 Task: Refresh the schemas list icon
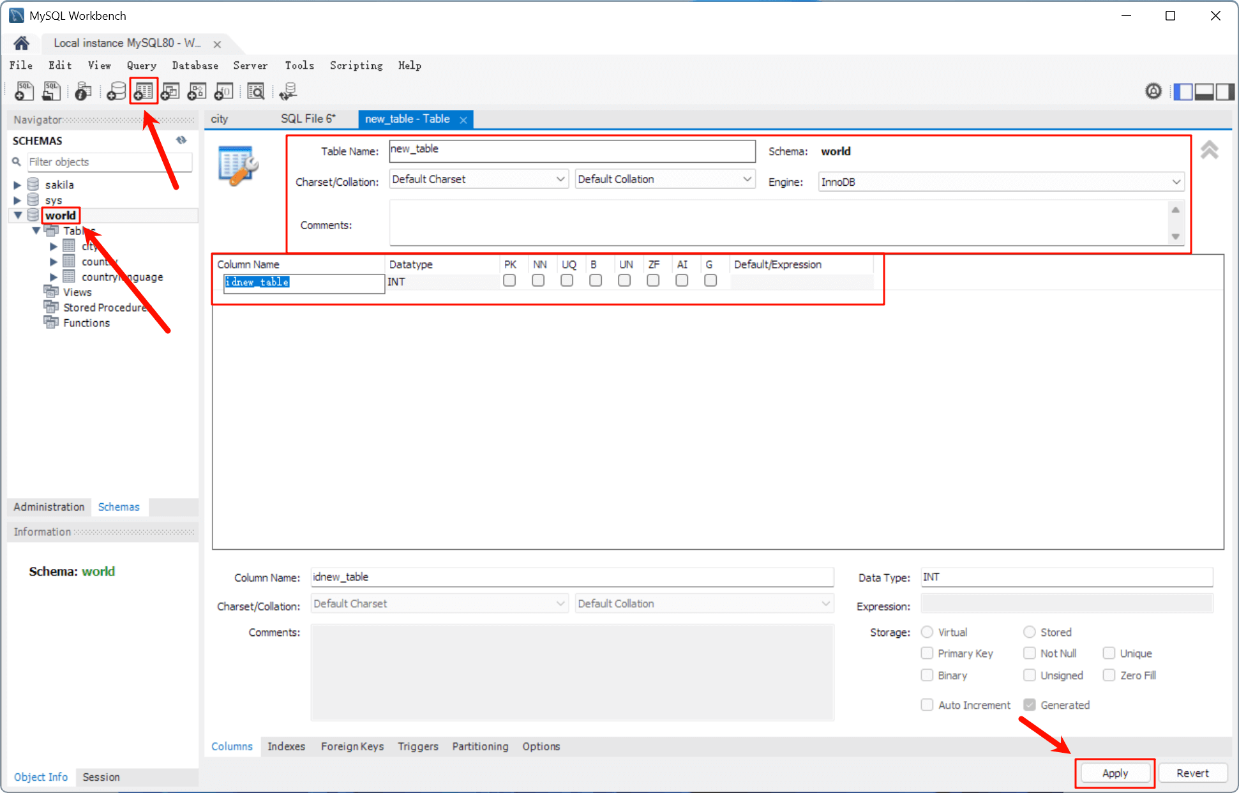click(182, 140)
